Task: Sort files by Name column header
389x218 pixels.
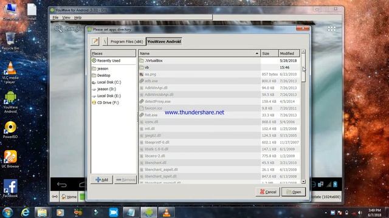Action: click(x=199, y=53)
